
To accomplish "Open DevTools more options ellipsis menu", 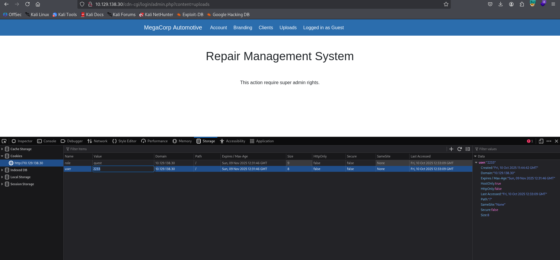I will pyautogui.click(x=549, y=141).
